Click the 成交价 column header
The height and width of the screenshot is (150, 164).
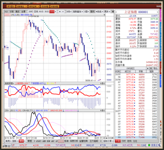tap(128, 71)
